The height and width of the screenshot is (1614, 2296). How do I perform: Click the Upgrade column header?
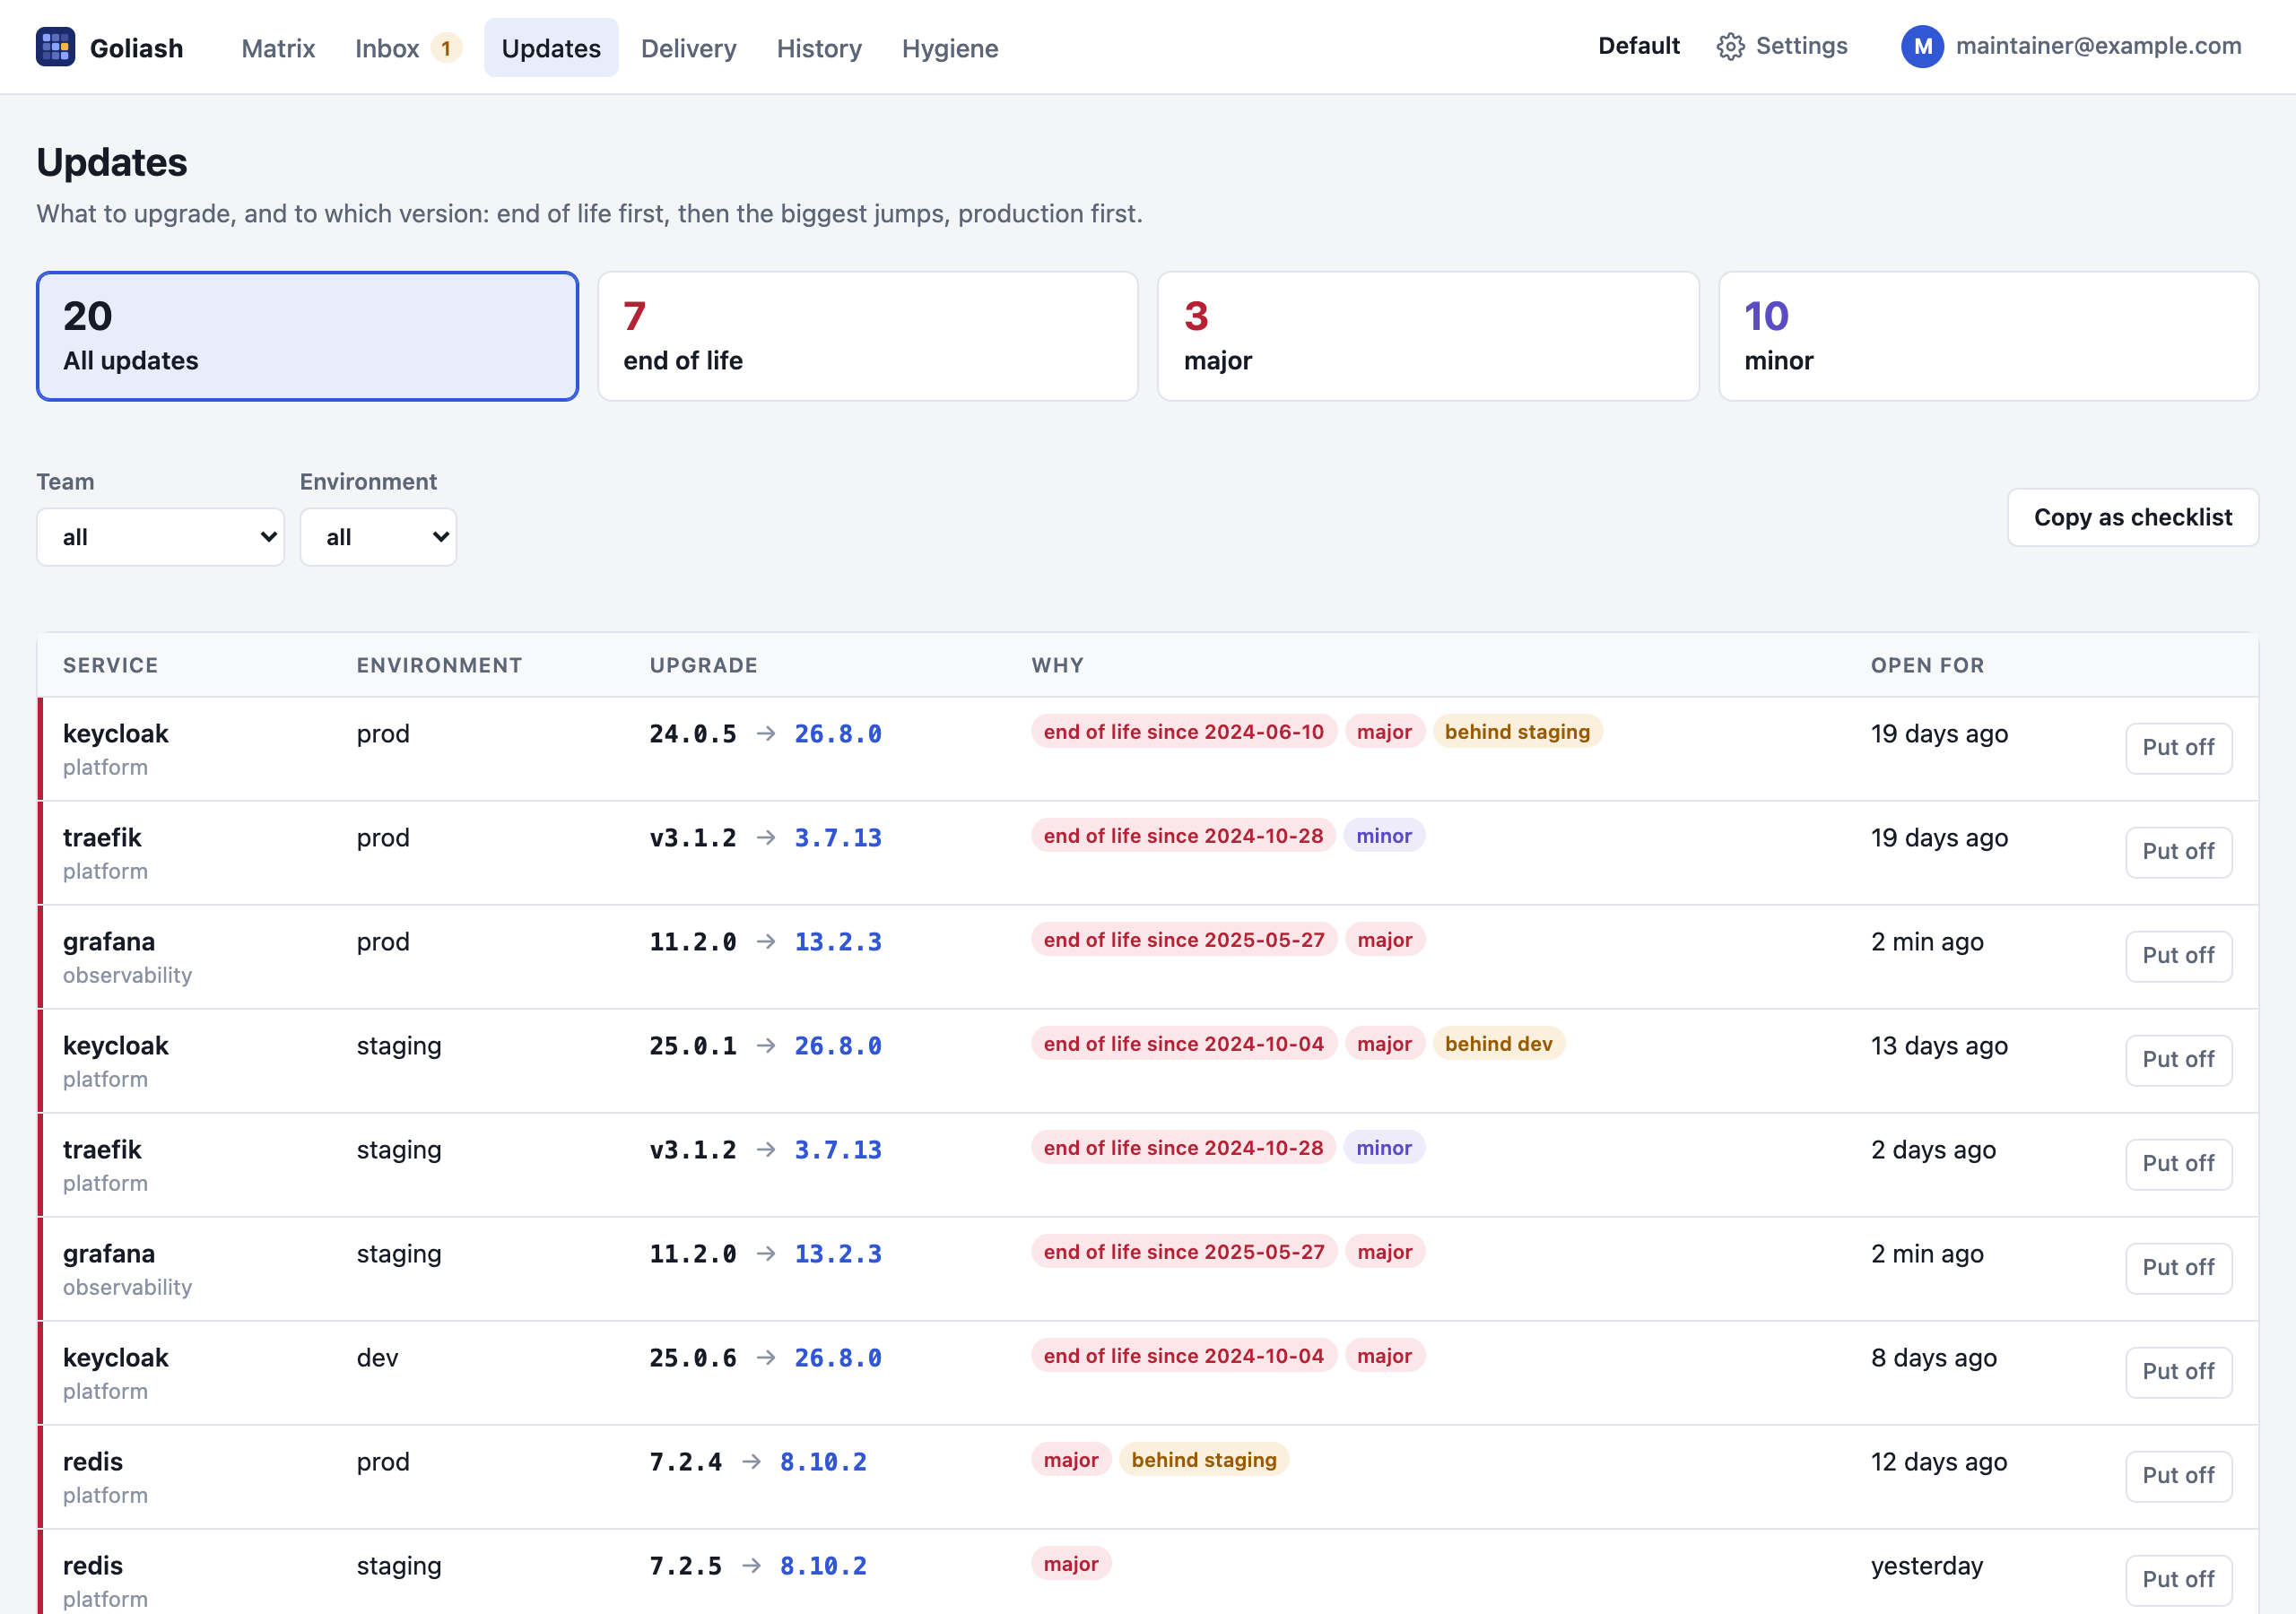(703, 665)
